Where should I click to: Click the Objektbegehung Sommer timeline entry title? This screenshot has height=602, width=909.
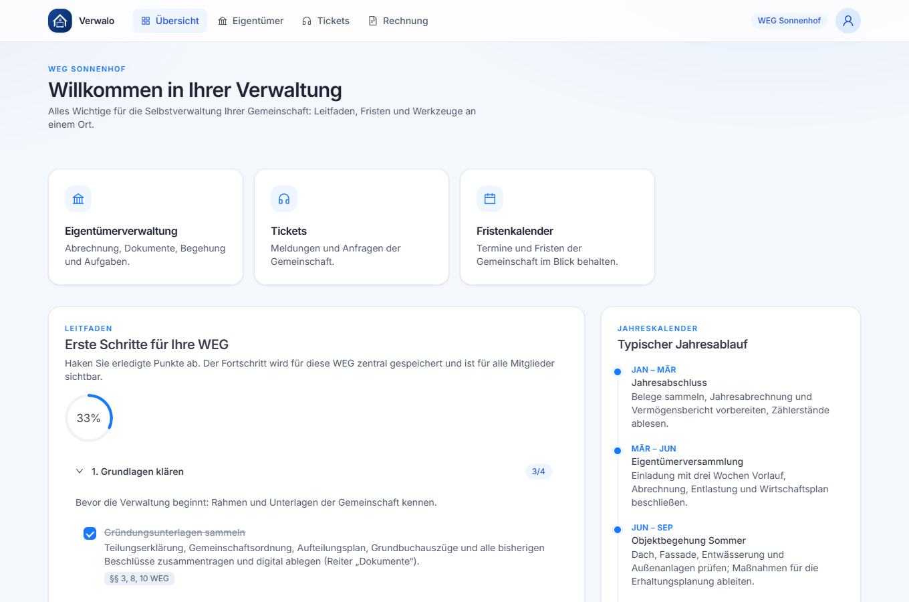[688, 540]
